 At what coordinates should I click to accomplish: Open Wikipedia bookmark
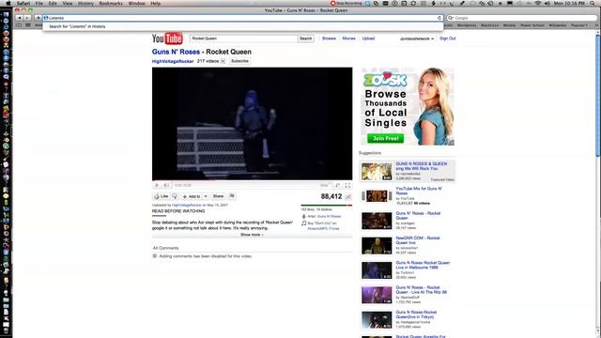pyautogui.click(x=557, y=25)
